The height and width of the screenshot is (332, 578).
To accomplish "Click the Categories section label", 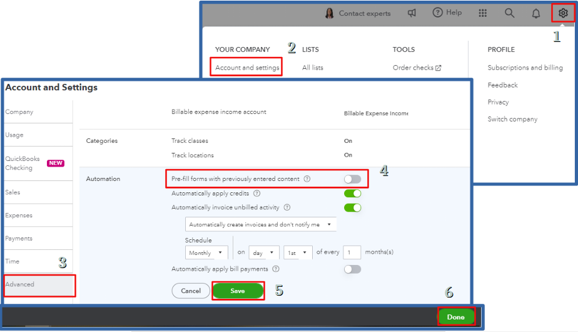I will click(x=102, y=141).
